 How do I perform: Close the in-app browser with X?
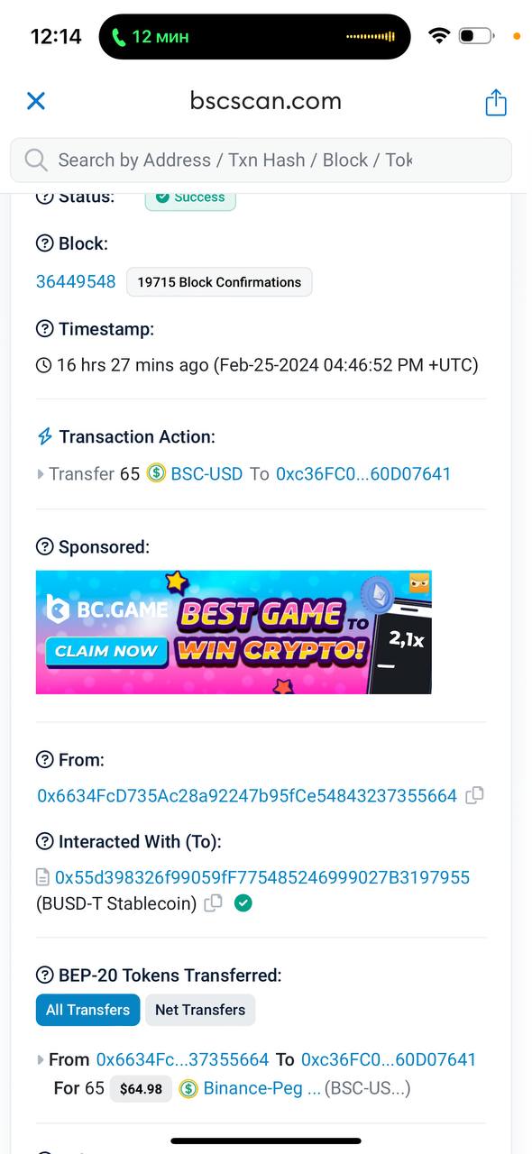coord(36,101)
